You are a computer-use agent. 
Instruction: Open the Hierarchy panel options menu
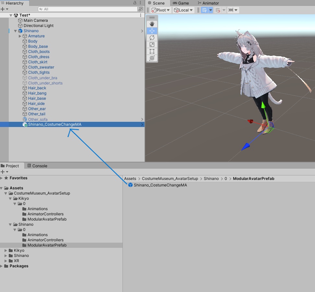140,3
